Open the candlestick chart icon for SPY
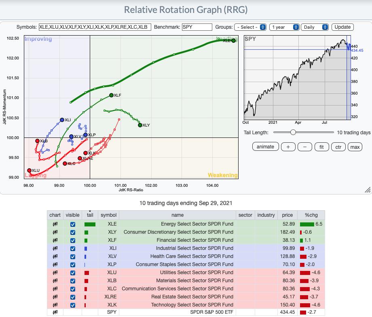This screenshot has width=372, height=317. point(55,312)
